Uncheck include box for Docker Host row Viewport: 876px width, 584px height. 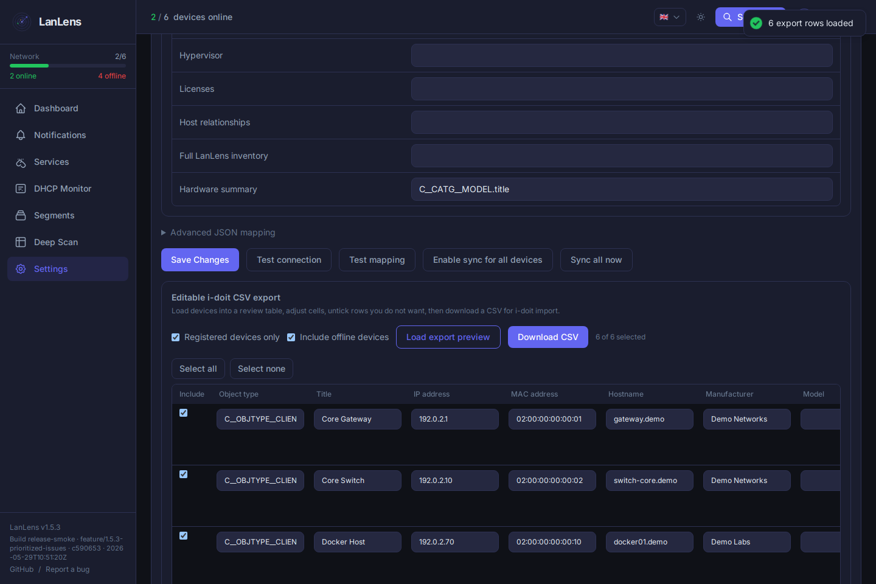click(x=183, y=535)
